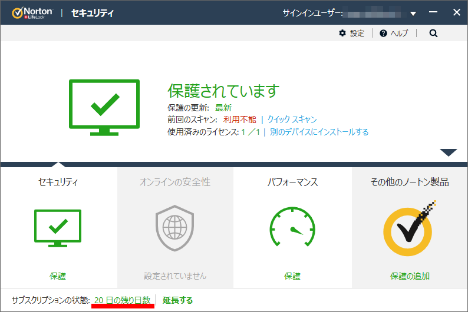
Task: Click the large protected monitor checkmark icon
Action: (104, 107)
